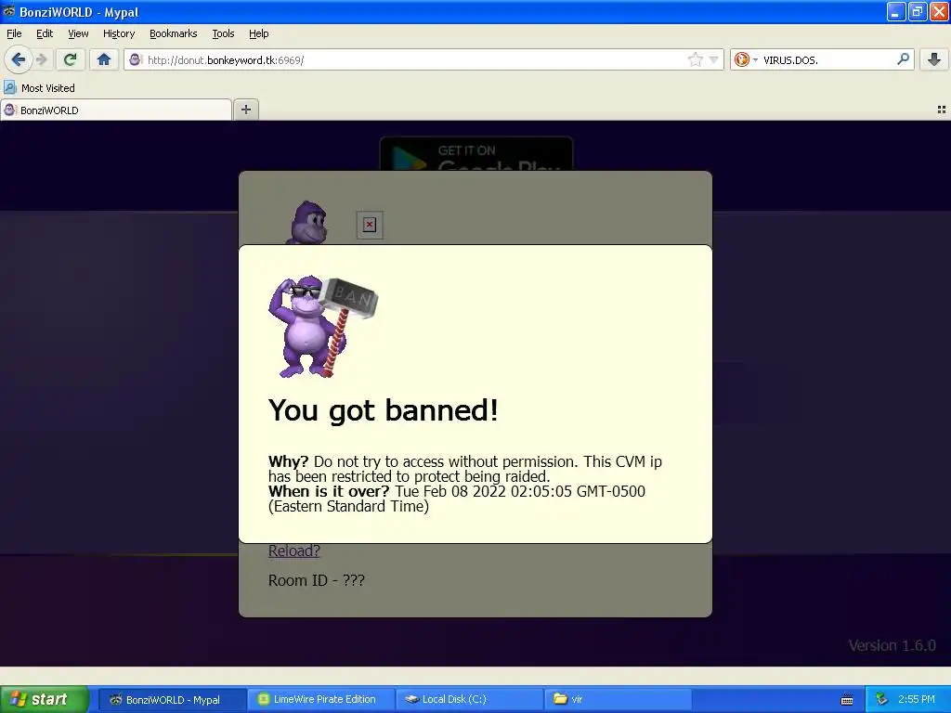Open the Bookmarks menu

[x=174, y=33]
